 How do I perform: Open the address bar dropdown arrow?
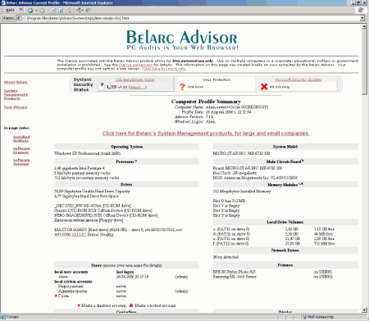tap(362, 18)
